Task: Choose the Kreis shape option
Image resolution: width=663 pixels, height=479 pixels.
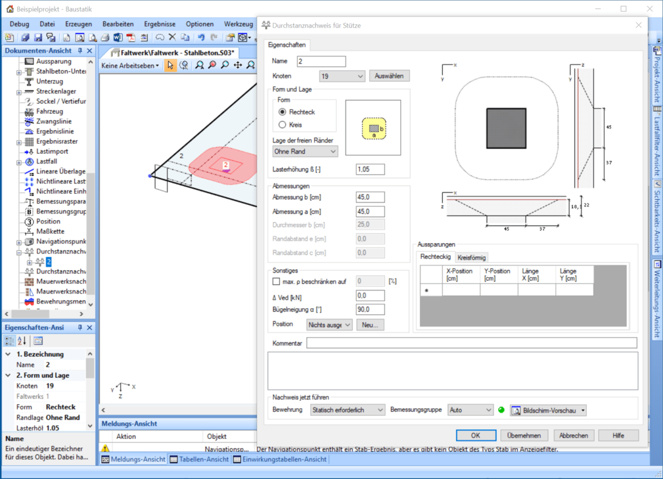Action: pos(283,124)
